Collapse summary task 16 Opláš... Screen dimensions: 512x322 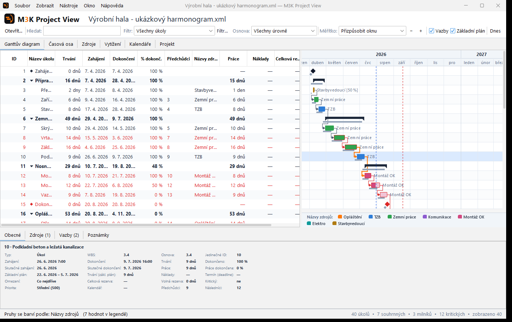pos(31,214)
